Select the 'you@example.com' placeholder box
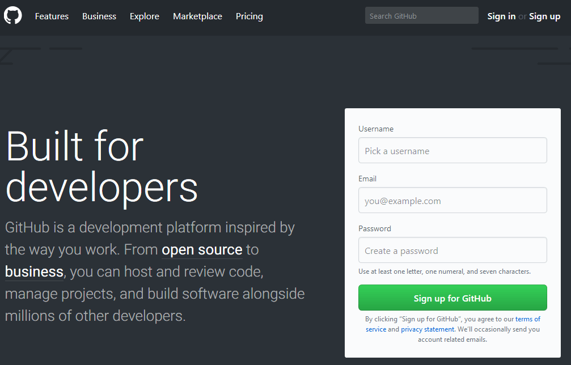Image resolution: width=571 pixels, height=365 pixels. tap(452, 200)
